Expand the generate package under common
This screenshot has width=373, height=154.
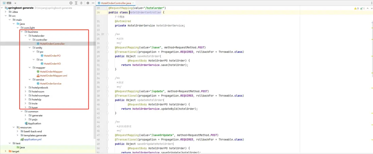[x=26, y=116]
